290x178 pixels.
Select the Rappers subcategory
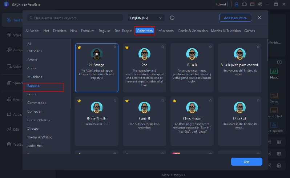click(33, 86)
